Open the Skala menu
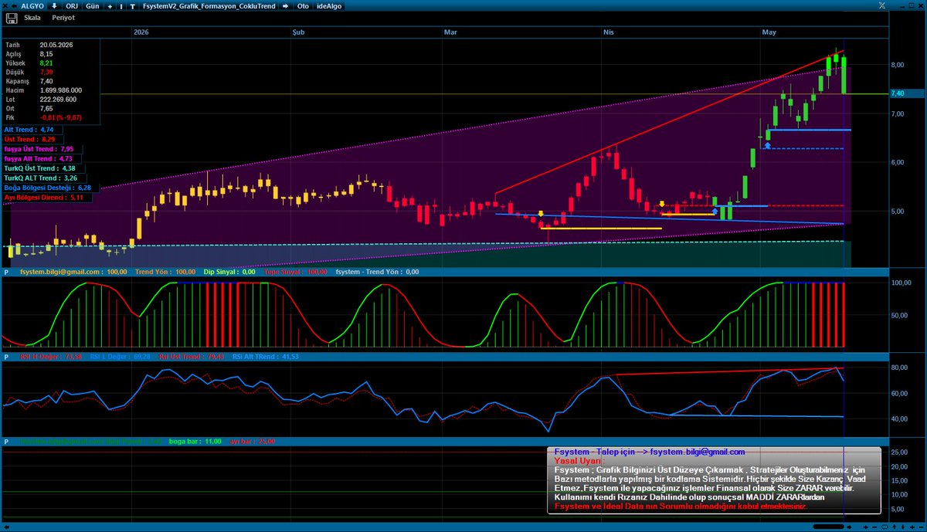The width and height of the screenshot is (927, 532). [x=32, y=16]
